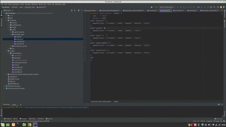Open the Profiler tool window
This screenshot has width=226, height=127.
pos(32,119)
